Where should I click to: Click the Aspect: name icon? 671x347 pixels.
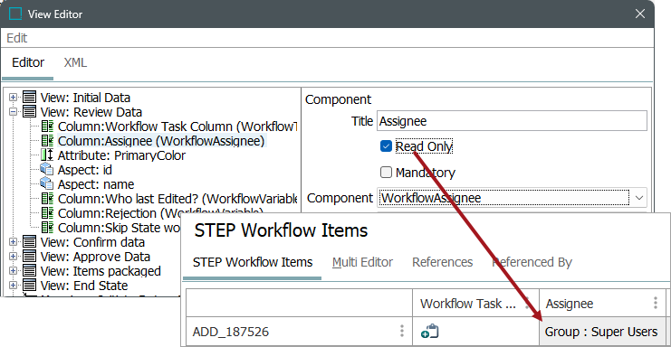pyautogui.click(x=47, y=184)
